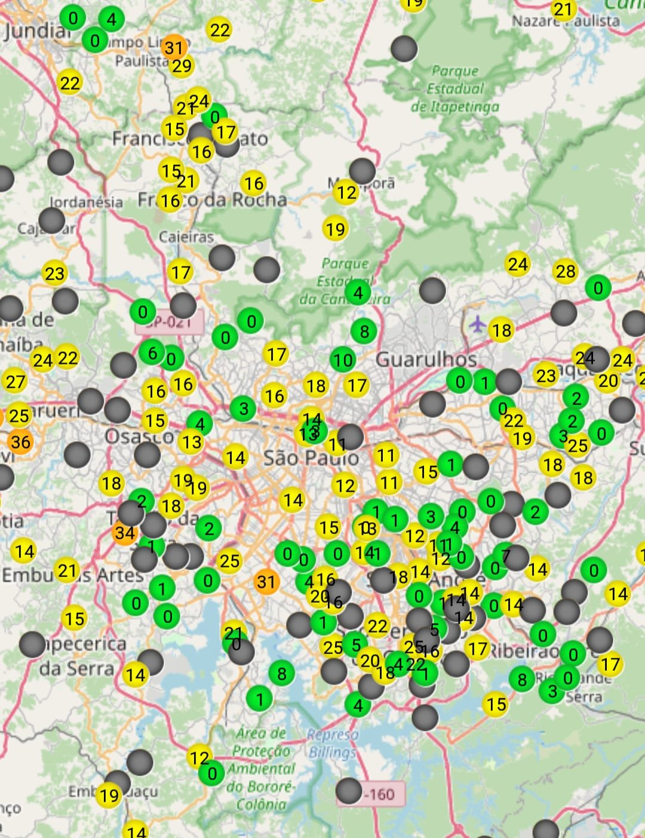The image size is (645, 838).
Task: Select green 4 marker in Cantareira park
Action: (x=358, y=293)
